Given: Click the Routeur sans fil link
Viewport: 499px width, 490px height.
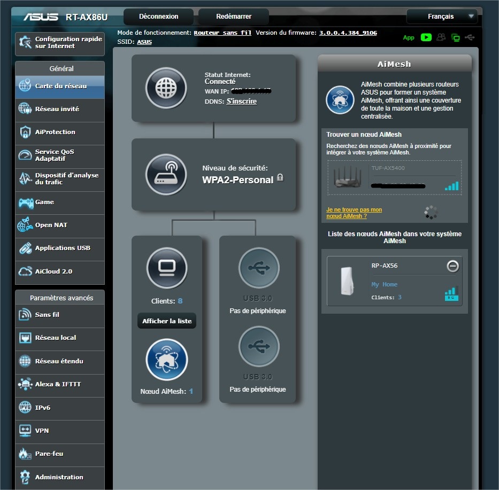Looking at the screenshot, I should point(222,33).
